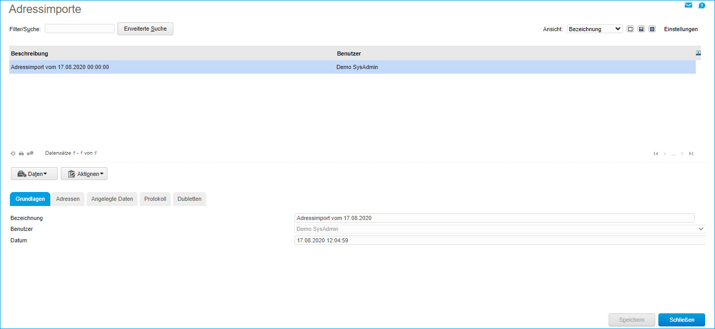Click the column chooser icon in table header

[698, 53]
